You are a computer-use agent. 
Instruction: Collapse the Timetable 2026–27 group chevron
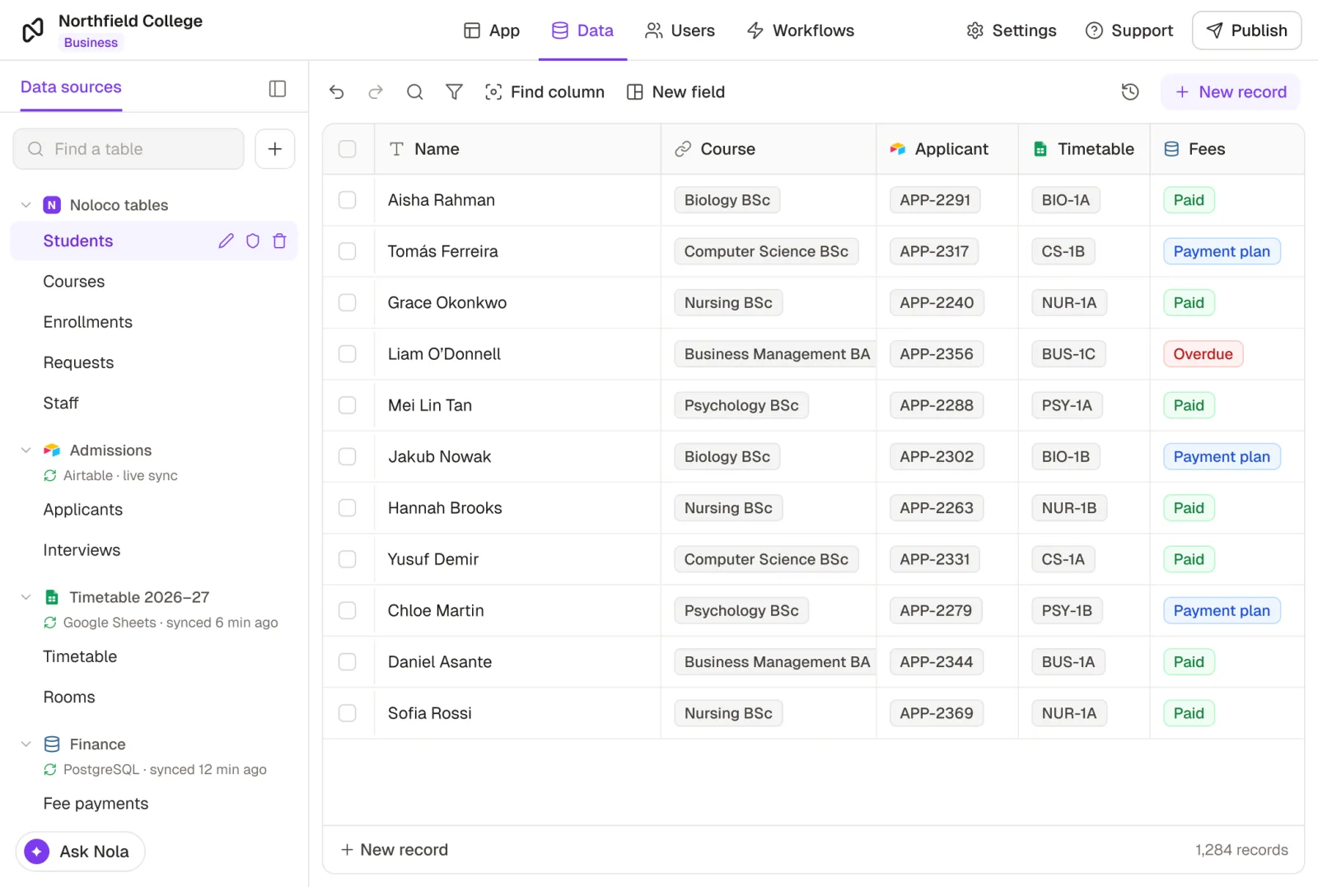coord(26,597)
